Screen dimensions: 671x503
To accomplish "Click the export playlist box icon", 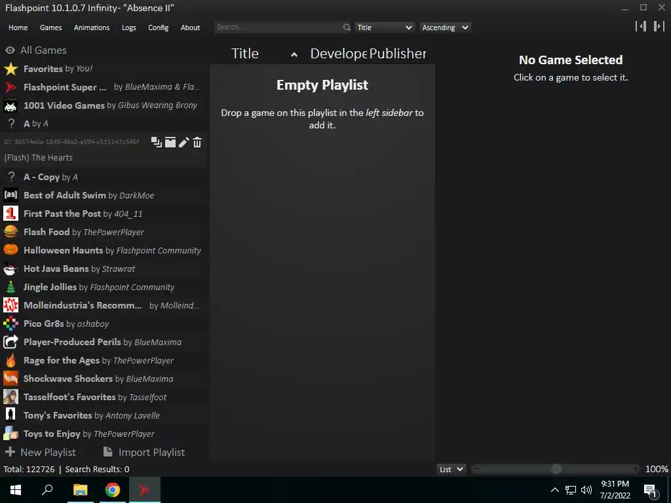I will pyautogui.click(x=170, y=142).
